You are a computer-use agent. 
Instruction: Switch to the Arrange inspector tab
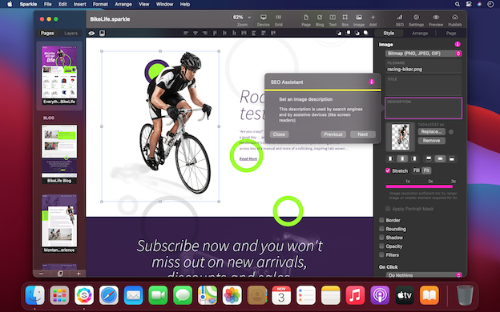tap(420, 33)
